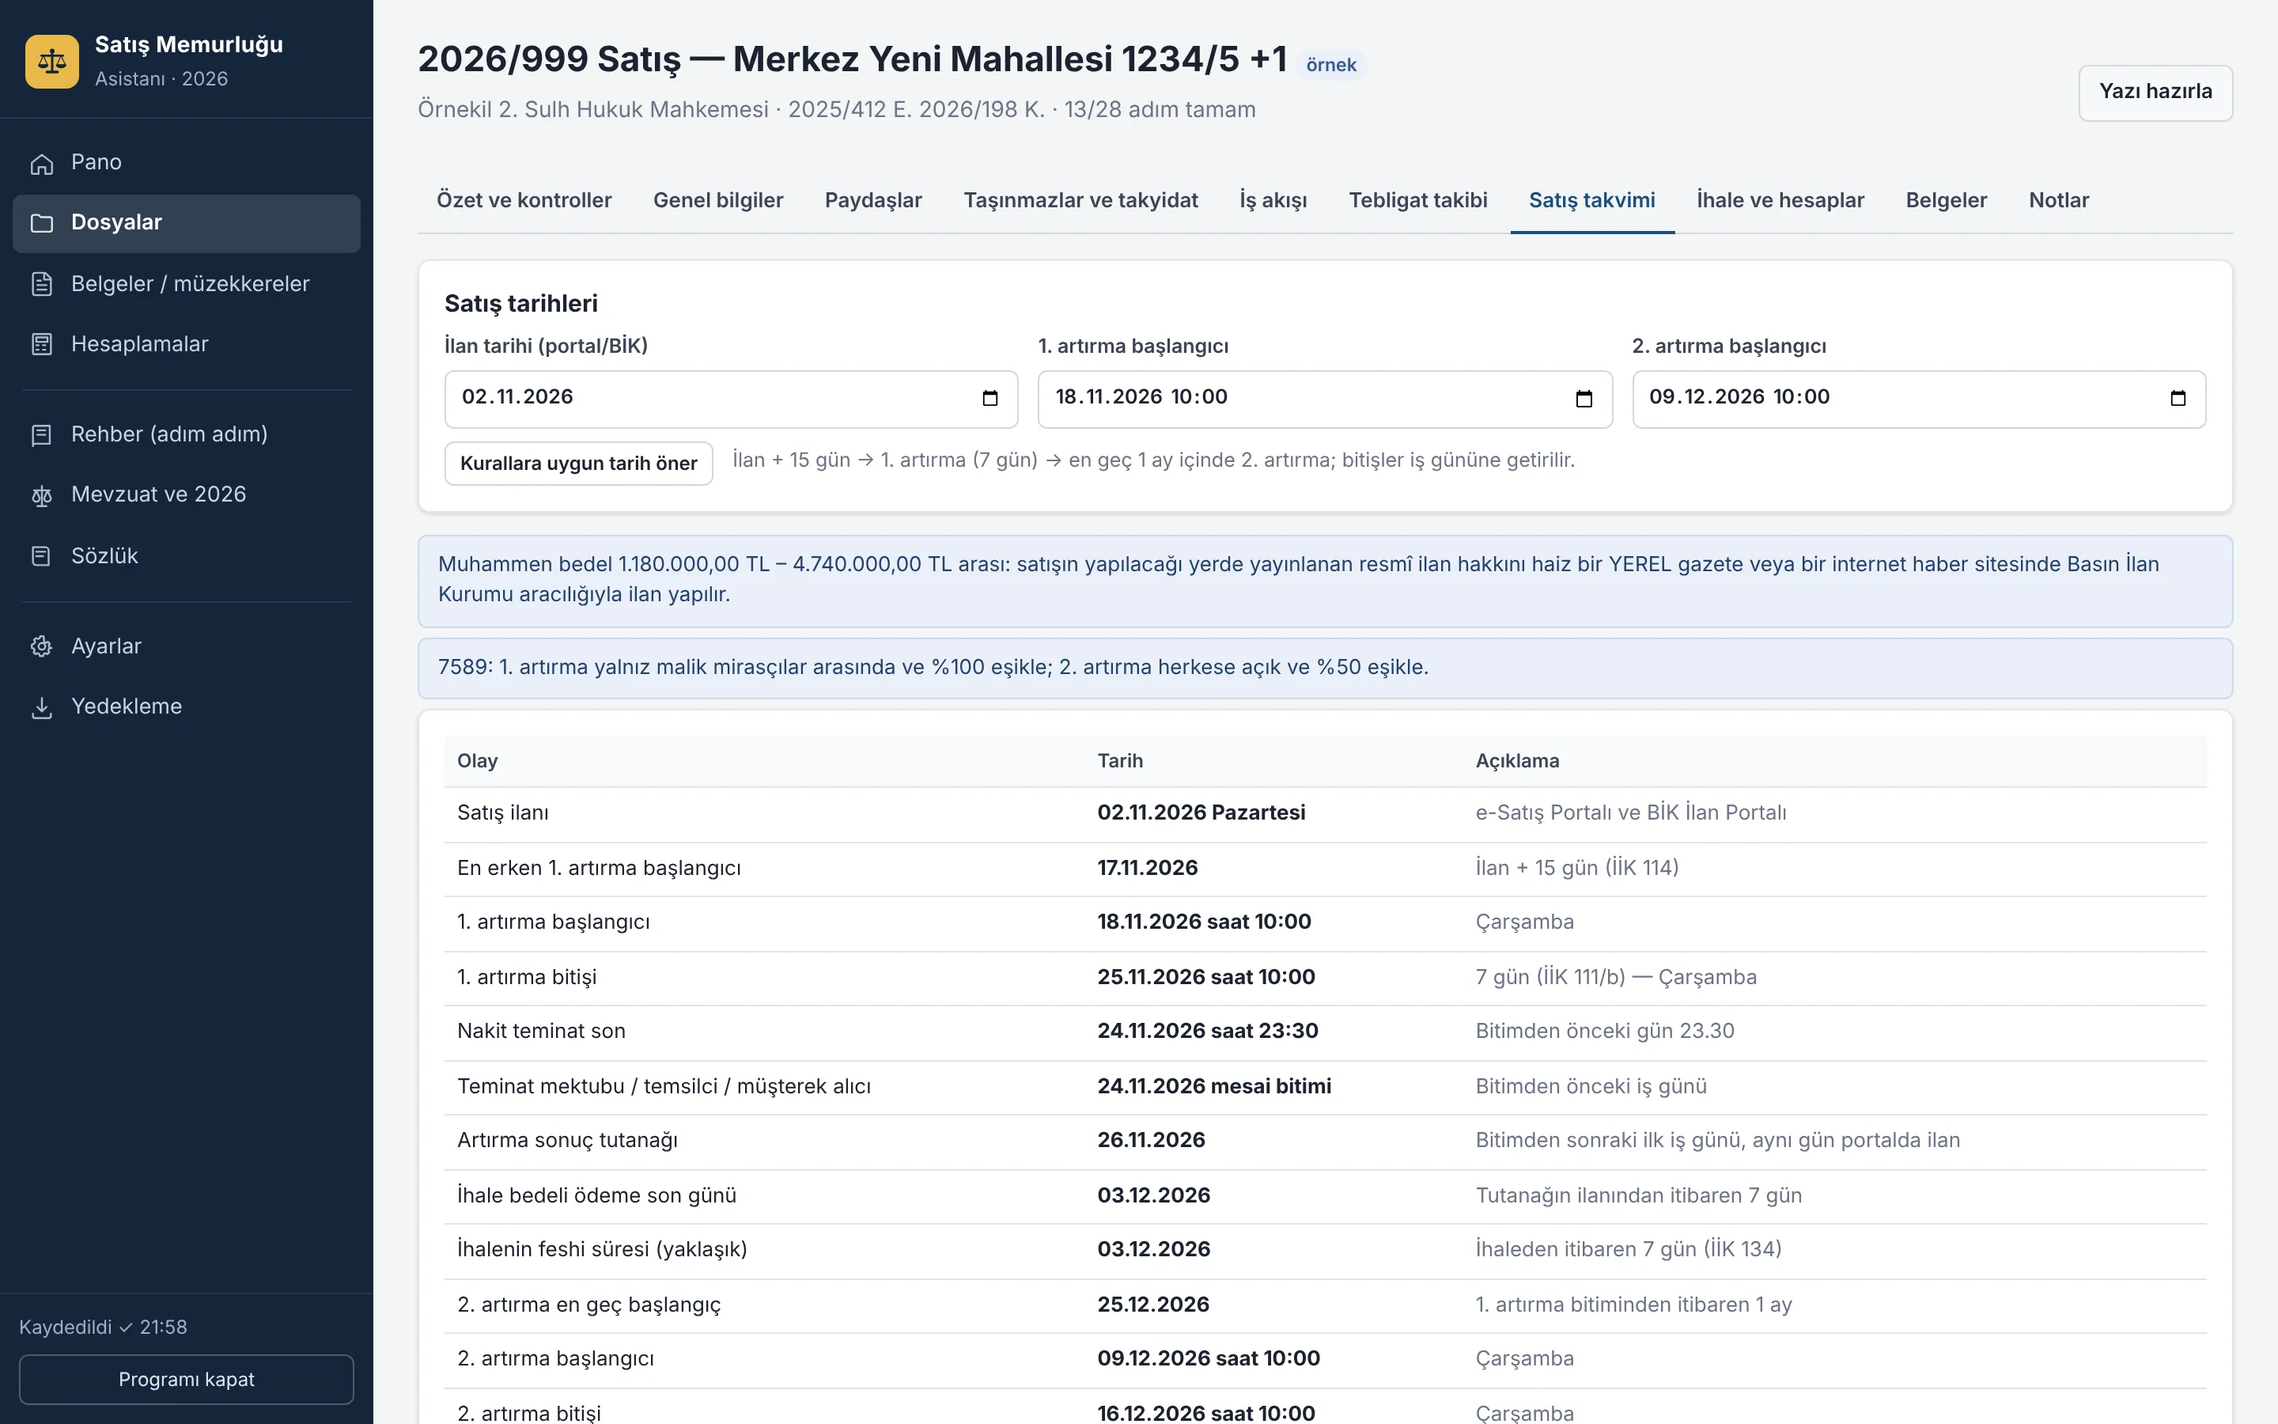The width and height of the screenshot is (2278, 1424).
Task: Open calendar picker for 2. artırma başlangıcı
Action: pyautogui.click(x=2178, y=399)
